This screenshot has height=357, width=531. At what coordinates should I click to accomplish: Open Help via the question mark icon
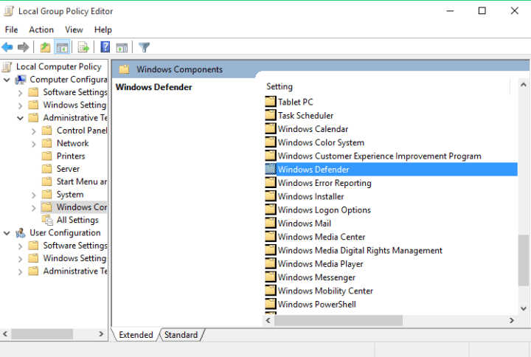pos(105,47)
